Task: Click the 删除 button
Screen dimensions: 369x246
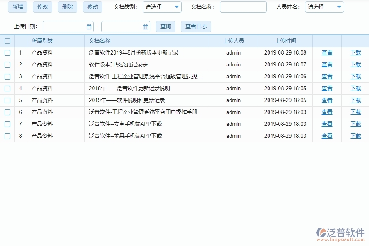Action: pos(67,7)
